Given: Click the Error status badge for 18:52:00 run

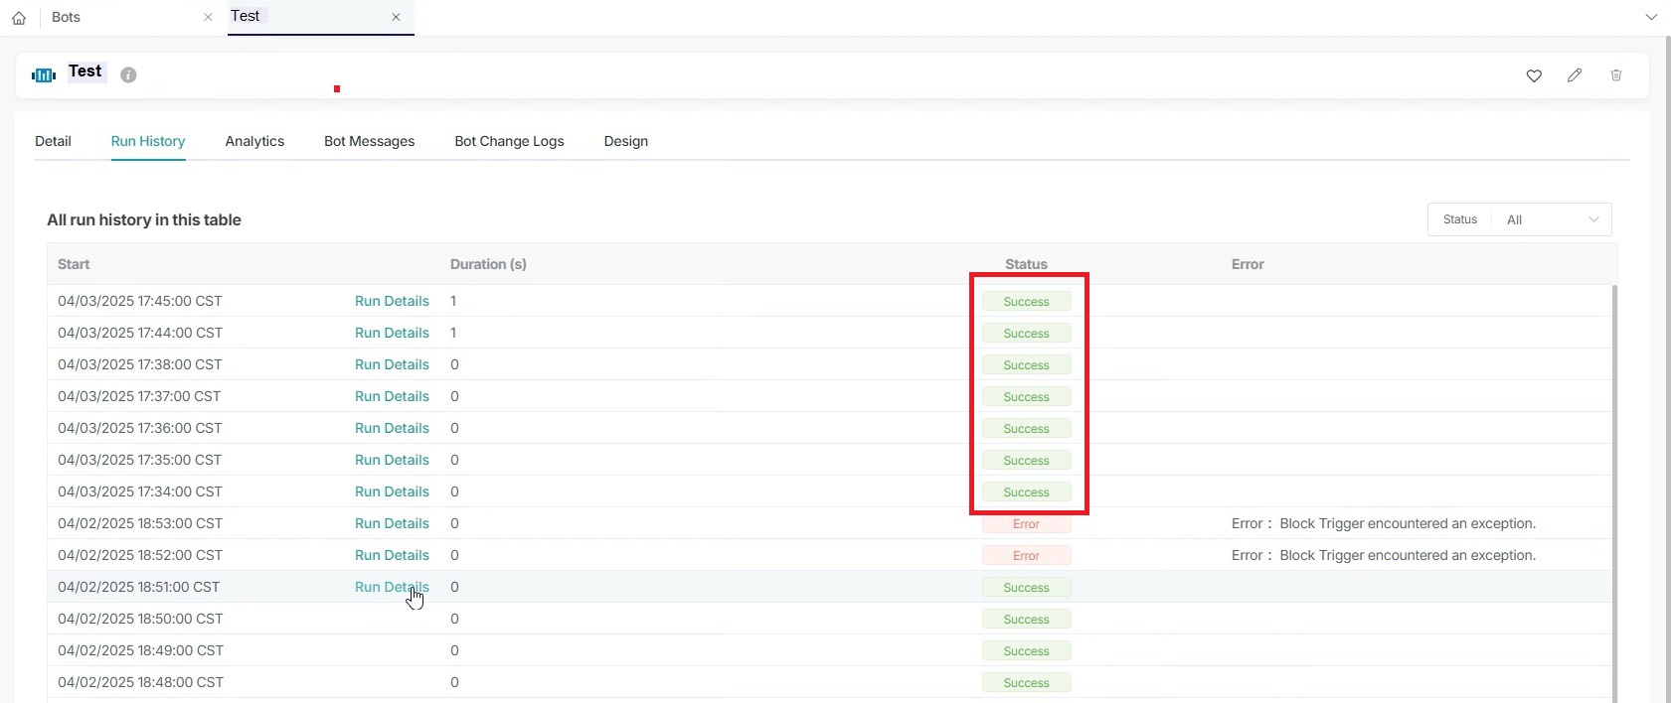Looking at the screenshot, I should [x=1026, y=555].
